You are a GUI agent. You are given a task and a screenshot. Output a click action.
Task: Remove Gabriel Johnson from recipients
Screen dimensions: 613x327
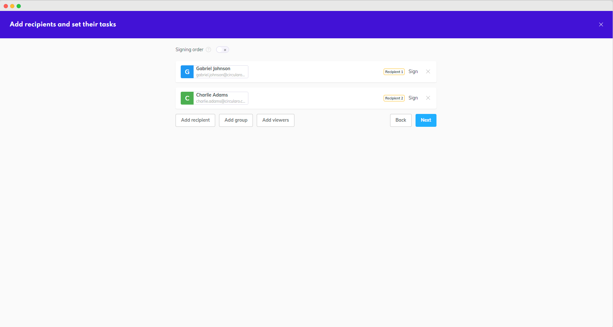click(428, 72)
